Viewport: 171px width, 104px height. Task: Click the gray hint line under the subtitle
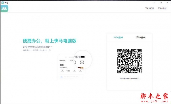coord(37,50)
